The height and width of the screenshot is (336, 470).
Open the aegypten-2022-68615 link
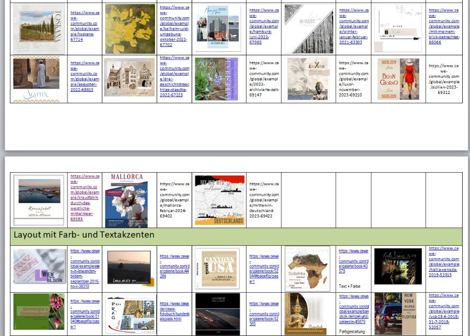click(85, 76)
